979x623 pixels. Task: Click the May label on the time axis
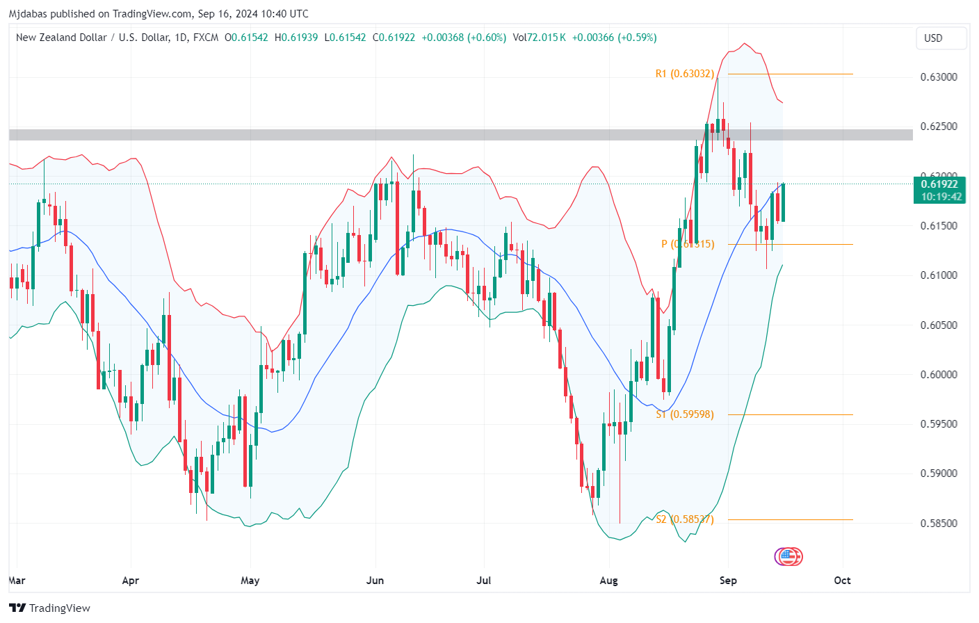click(250, 581)
